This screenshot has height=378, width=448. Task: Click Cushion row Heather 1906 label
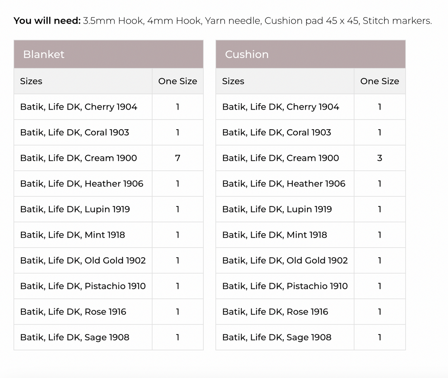tap(283, 183)
